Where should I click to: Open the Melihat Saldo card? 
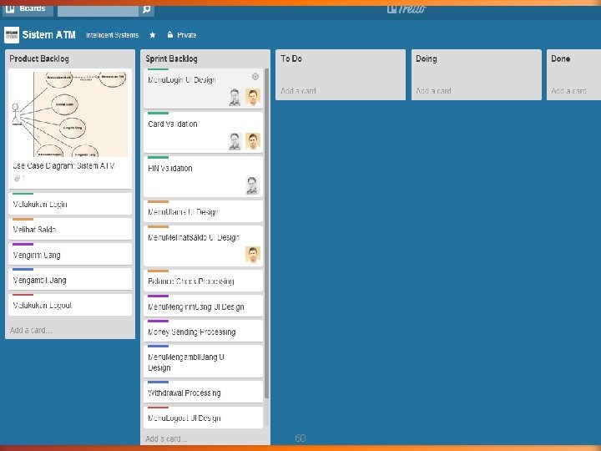coord(70,229)
